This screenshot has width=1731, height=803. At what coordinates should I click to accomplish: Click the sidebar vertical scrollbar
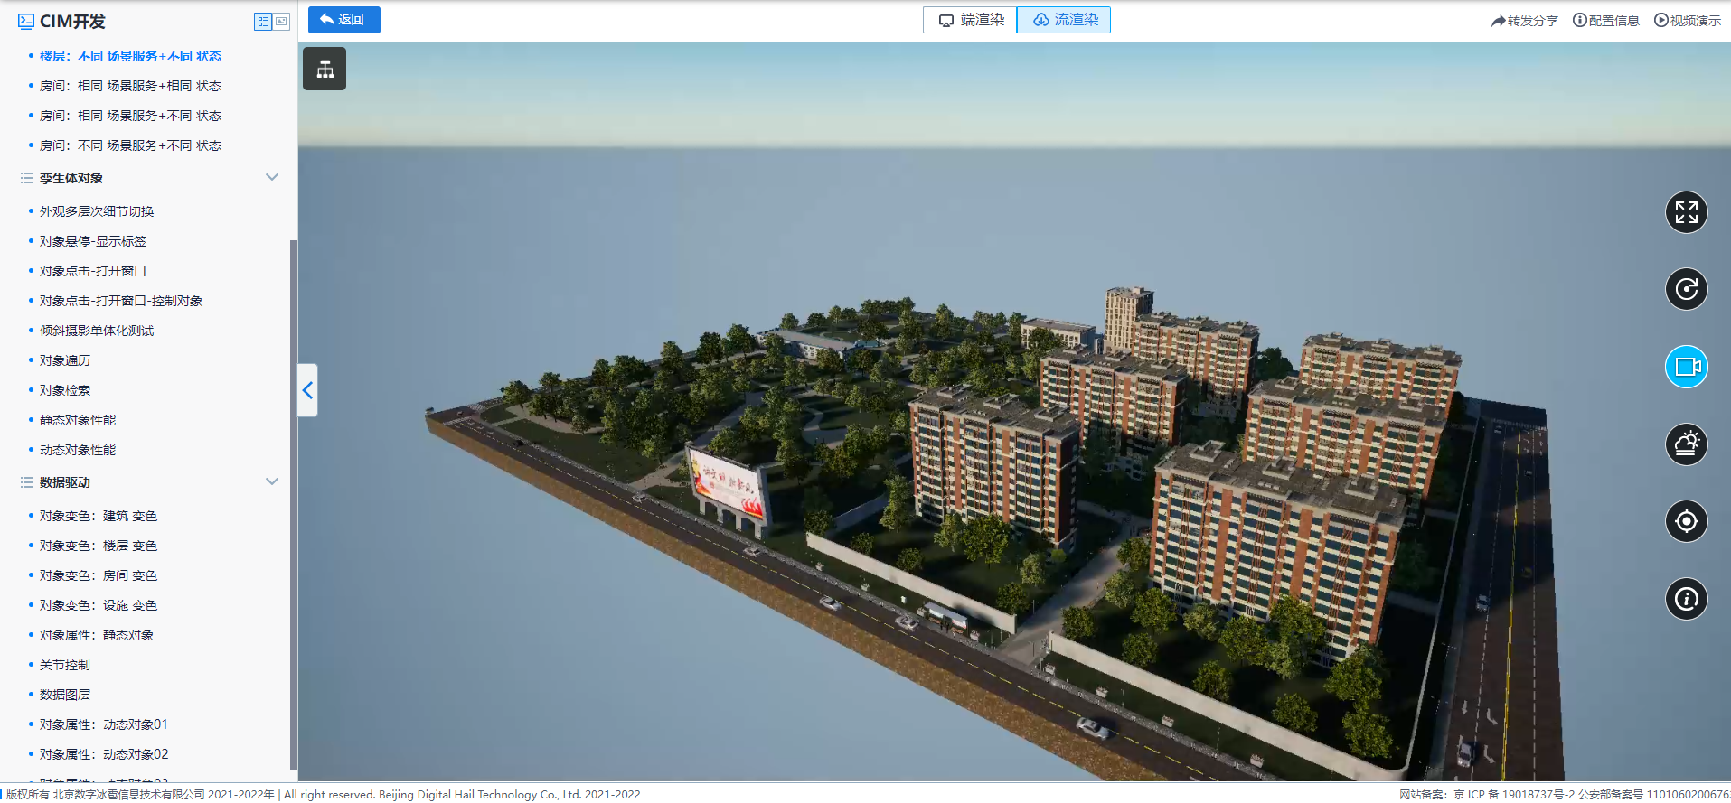point(293,504)
